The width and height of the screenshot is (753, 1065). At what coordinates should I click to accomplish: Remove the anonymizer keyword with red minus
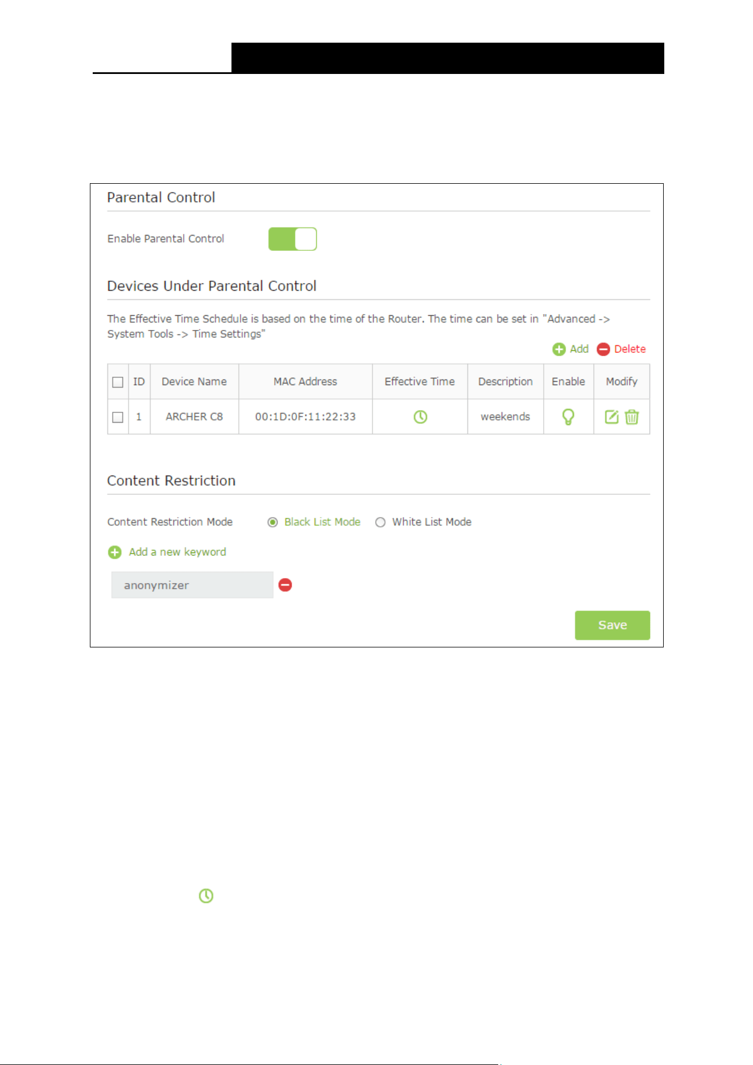point(286,585)
